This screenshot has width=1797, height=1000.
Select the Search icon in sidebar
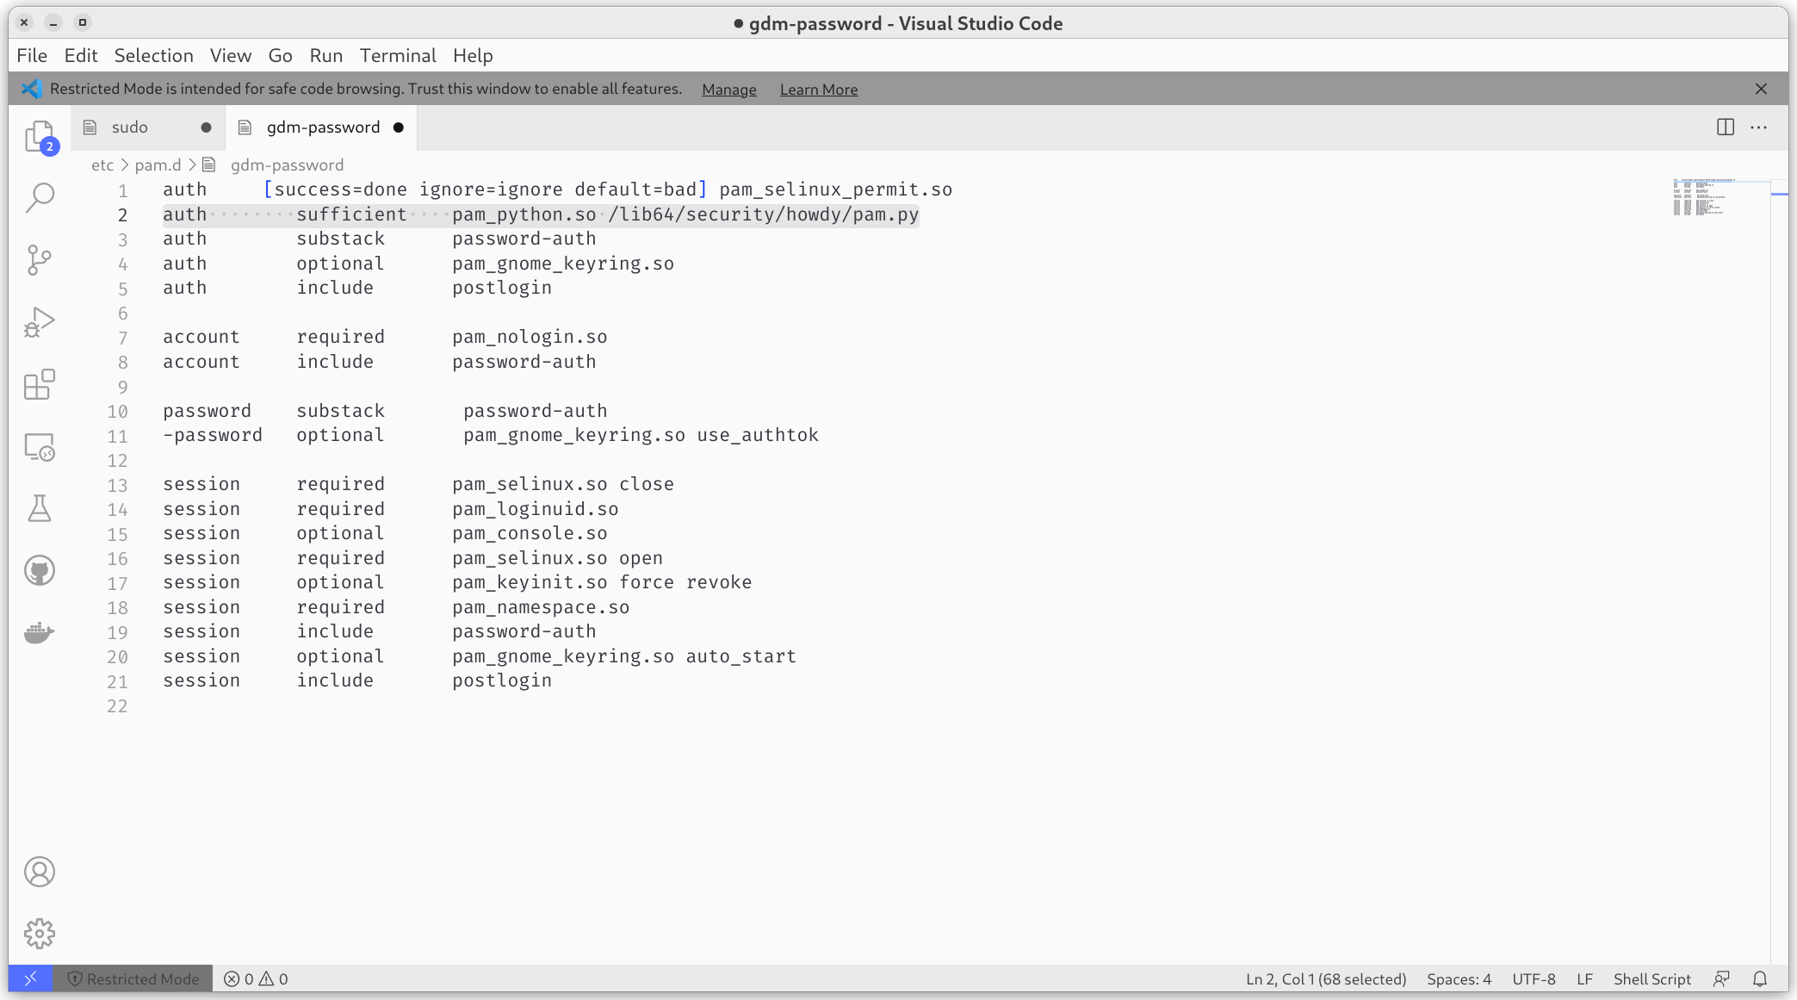point(40,197)
